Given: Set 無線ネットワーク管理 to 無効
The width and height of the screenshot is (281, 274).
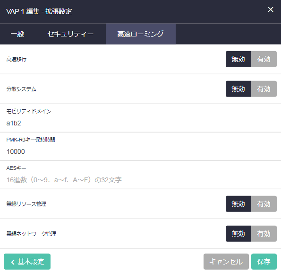Looking at the screenshot, I should (238, 234).
